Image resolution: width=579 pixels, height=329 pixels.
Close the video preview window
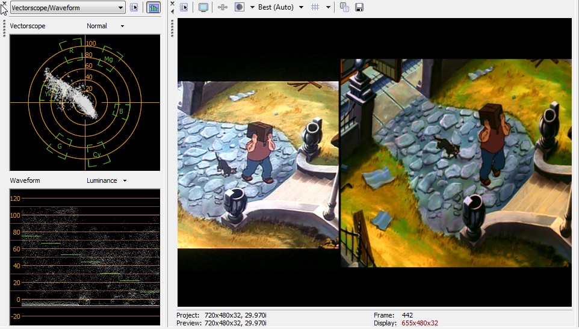(x=173, y=4)
